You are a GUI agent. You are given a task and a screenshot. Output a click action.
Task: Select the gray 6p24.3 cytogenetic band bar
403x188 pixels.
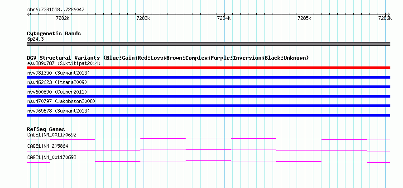tap(208, 44)
